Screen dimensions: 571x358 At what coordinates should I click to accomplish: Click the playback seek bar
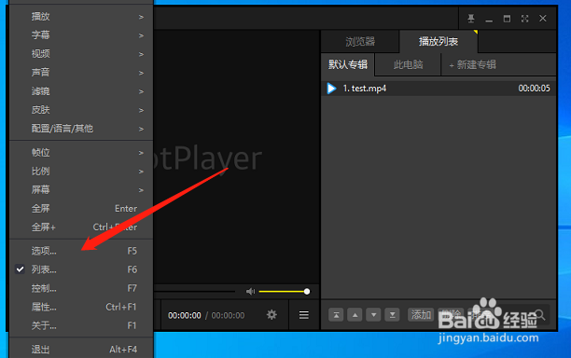point(194,291)
